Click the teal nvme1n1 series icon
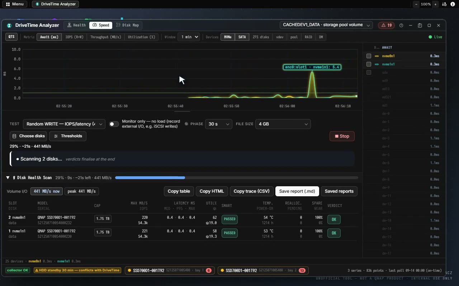Image resolution: width=459 pixels, height=286 pixels. point(377,64)
